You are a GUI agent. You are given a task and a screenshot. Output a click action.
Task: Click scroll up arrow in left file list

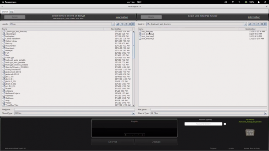point(133,32)
